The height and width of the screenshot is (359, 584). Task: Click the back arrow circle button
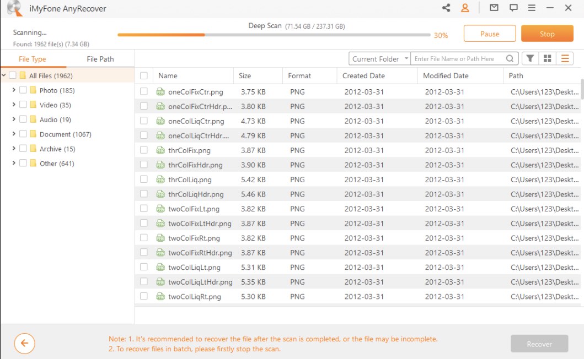click(x=25, y=344)
